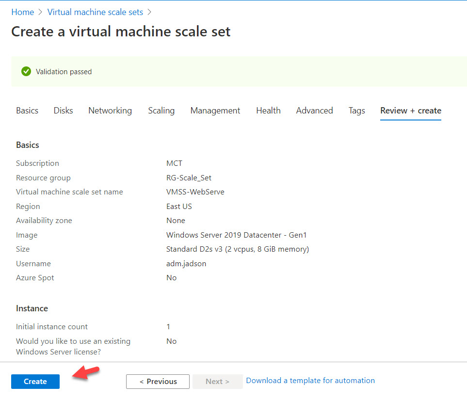Screen dimensions: 467x401
Task: Select the Advanced tab
Action: (x=314, y=111)
